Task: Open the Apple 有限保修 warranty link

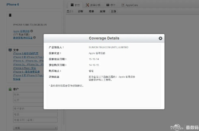Action: tap(21, 31)
